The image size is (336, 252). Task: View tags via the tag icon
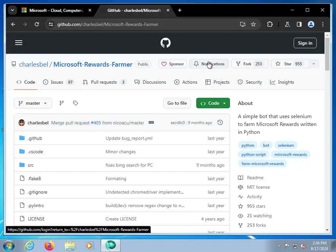(x=75, y=103)
